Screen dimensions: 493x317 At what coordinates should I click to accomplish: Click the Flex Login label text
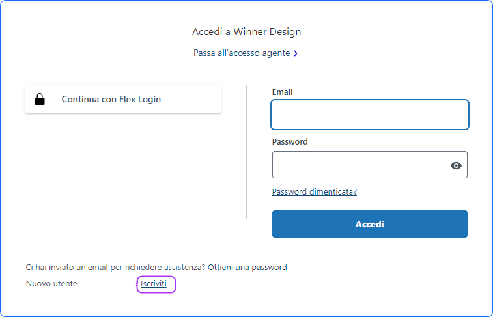pos(111,100)
